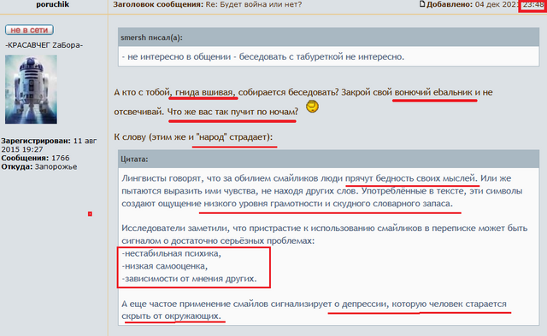Click 'Зарегистрирован: 11 авг 2015 19:27' text
This screenshot has height=336, width=547.
[49, 145]
